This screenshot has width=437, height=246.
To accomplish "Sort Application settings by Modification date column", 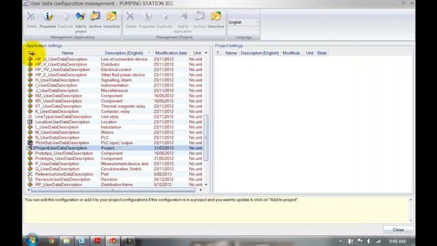I will (171, 53).
